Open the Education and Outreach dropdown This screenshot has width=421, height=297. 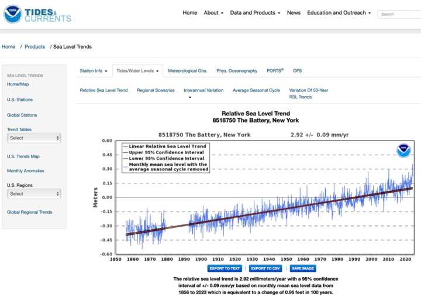[339, 13]
